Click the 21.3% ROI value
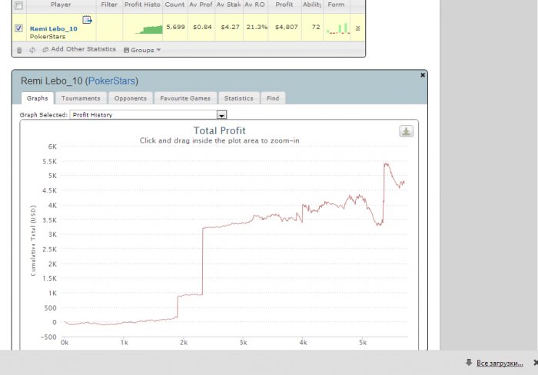Image resolution: width=538 pixels, height=375 pixels. (257, 27)
